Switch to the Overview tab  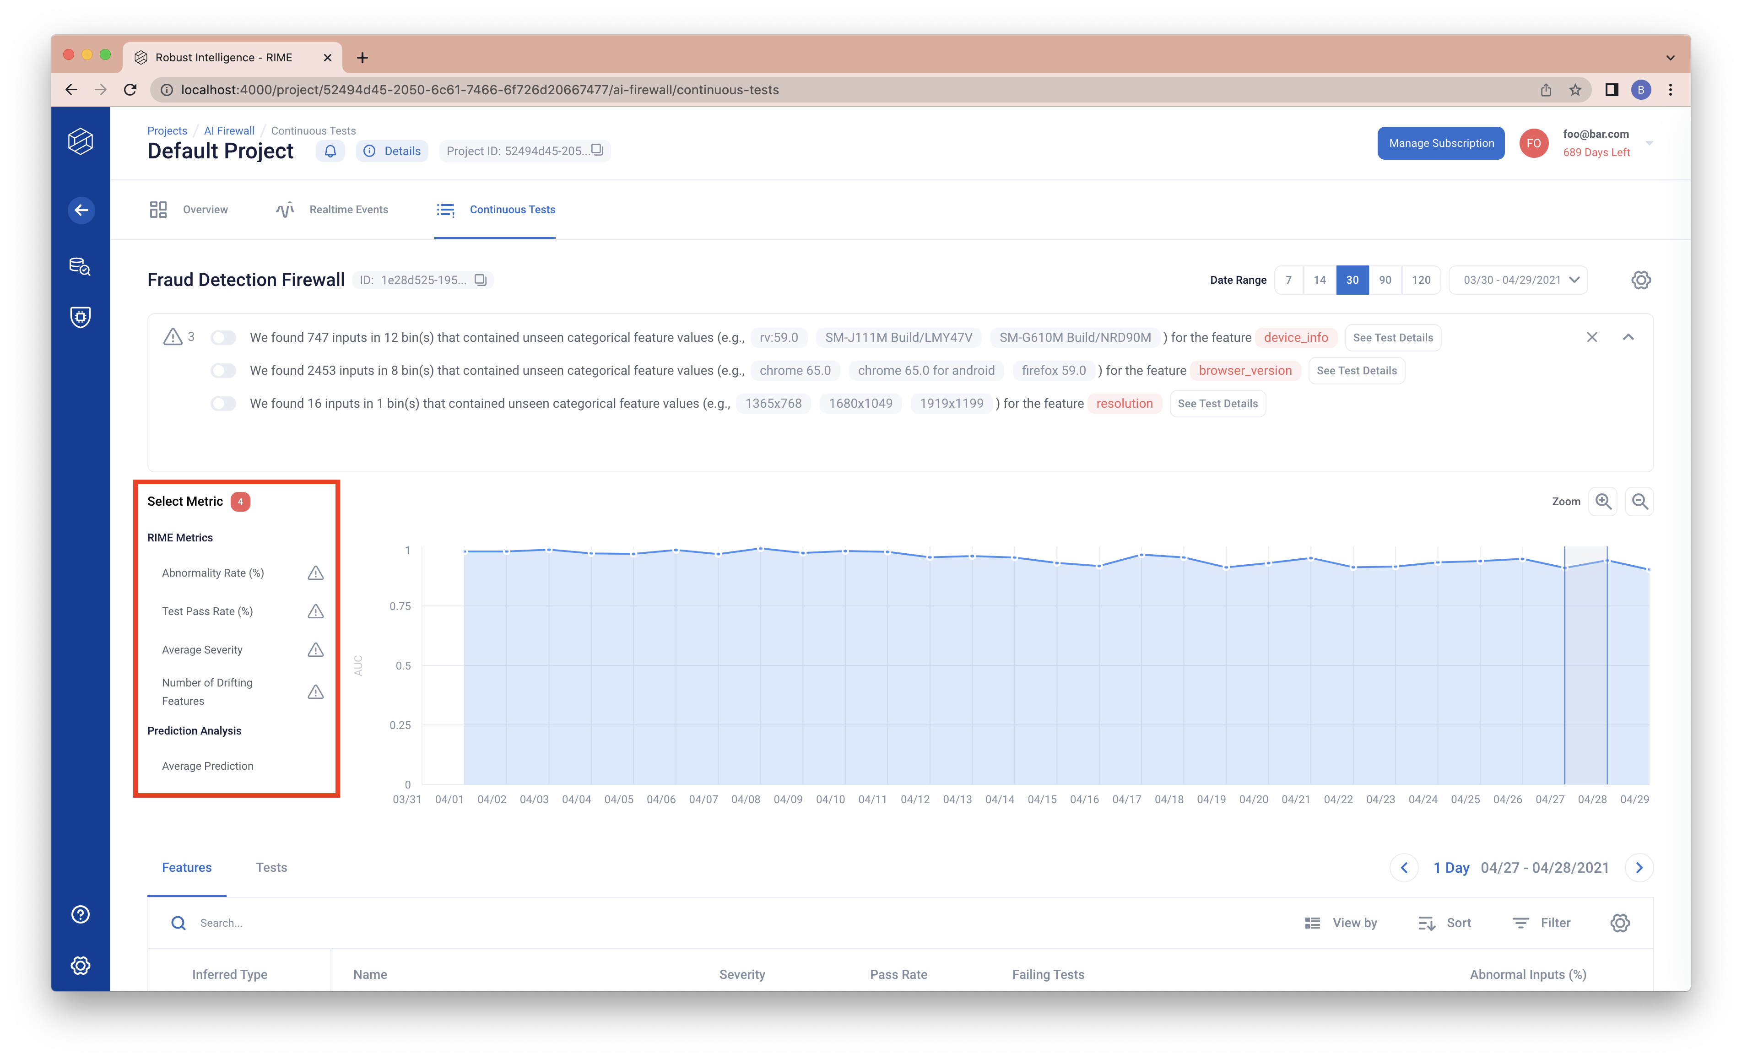pyautogui.click(x=188, y=209)
